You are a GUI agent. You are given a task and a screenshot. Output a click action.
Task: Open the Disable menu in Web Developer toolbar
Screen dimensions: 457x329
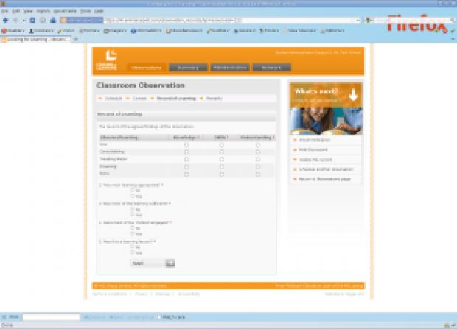tap(13, 31)
